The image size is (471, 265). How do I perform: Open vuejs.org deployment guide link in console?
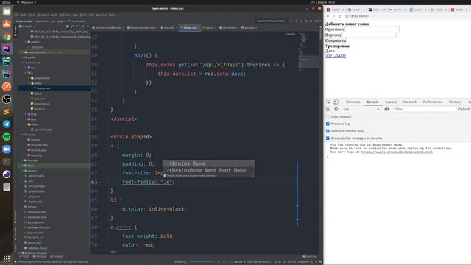[x=397, y=152]
